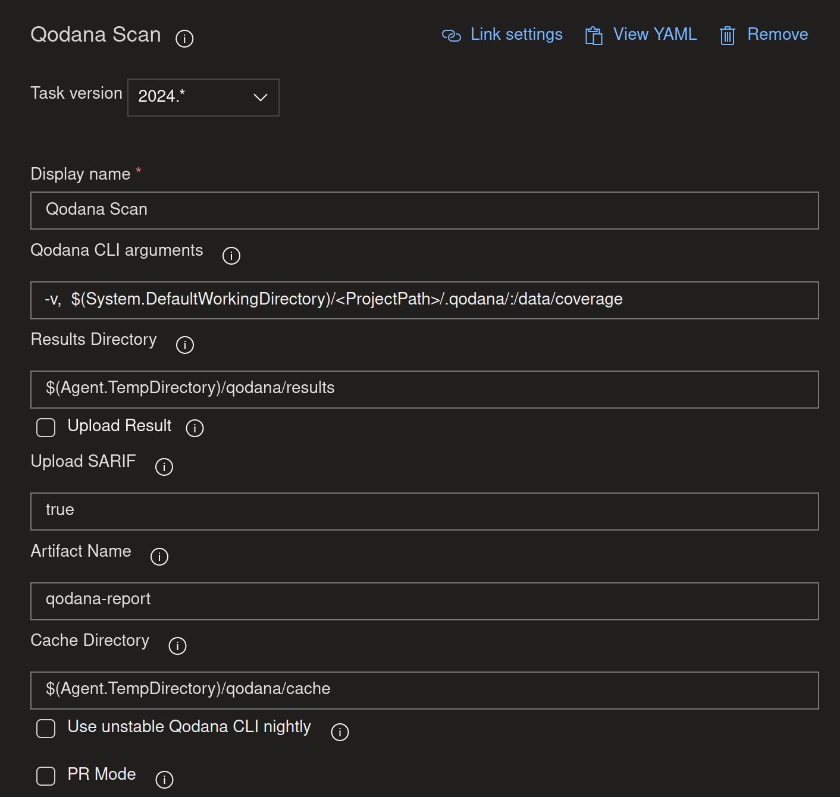
Task: Click the Upload SARIF info icon
Action: [x=164, y=467]
